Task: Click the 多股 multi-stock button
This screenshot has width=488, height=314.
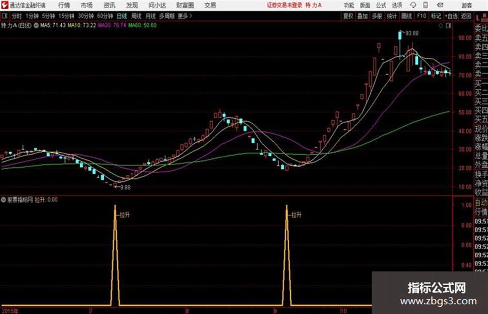Action: tap(377, 16)
